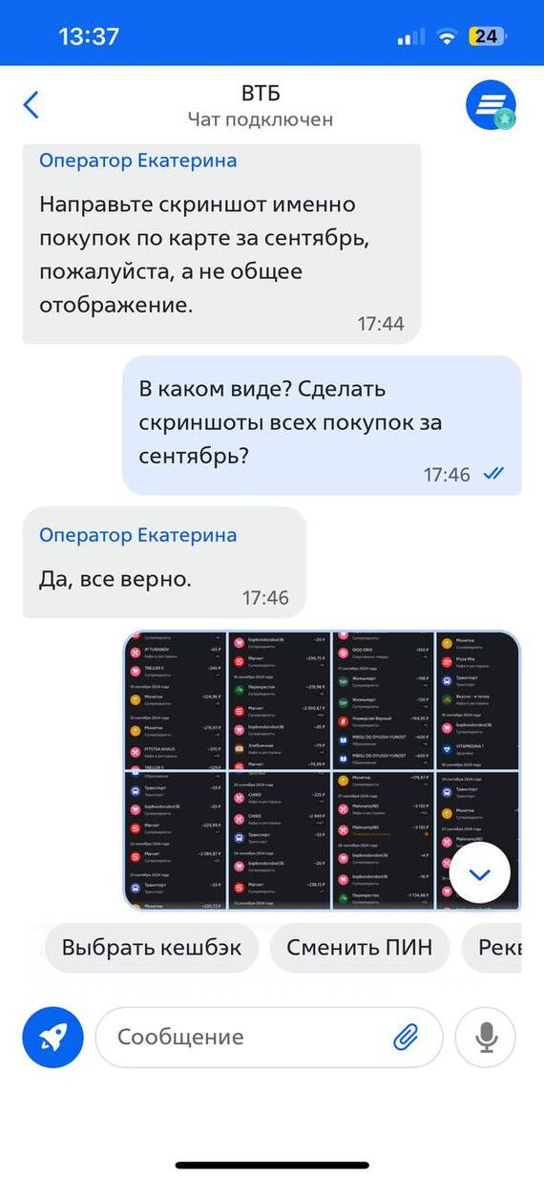Select the "Сменить ПИН" quick reply chip
The height and width of the screenshot is (1180, 544).
pyautogui.click(x=359, y=948)
